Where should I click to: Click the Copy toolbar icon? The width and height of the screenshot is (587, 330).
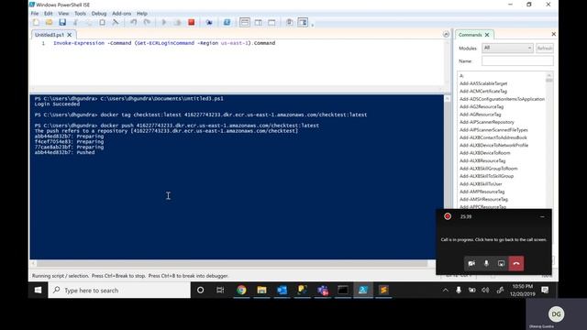(x=89, y=22)
